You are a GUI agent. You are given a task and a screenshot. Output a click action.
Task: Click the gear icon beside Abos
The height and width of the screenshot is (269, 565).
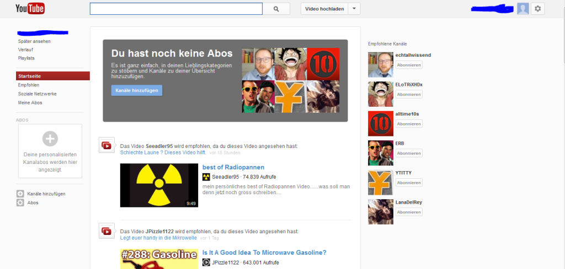20,202
